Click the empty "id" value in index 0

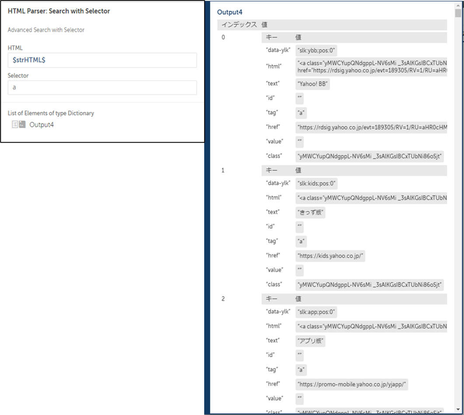pos(300,98)
